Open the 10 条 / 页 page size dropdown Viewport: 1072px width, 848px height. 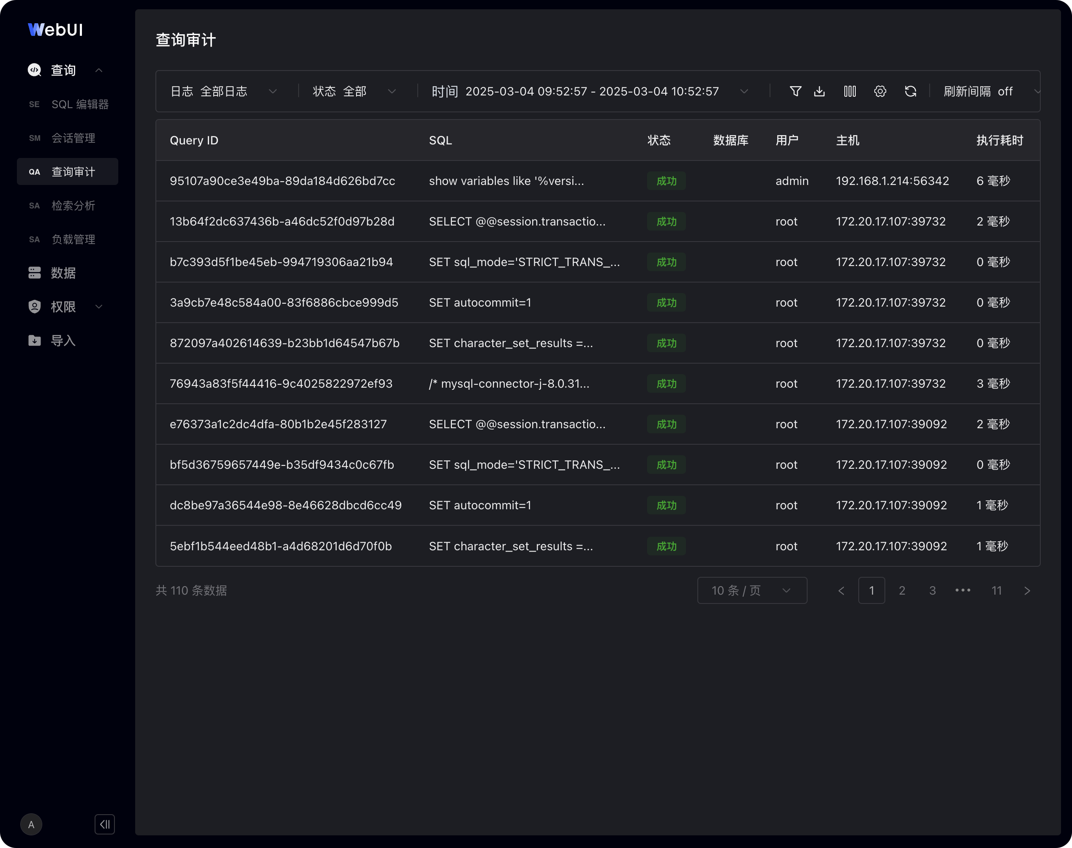click(x=752, y=590)
